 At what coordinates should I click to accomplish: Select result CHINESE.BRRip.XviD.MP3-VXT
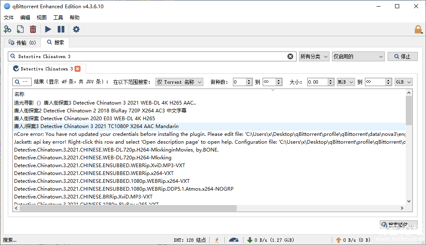209,197
